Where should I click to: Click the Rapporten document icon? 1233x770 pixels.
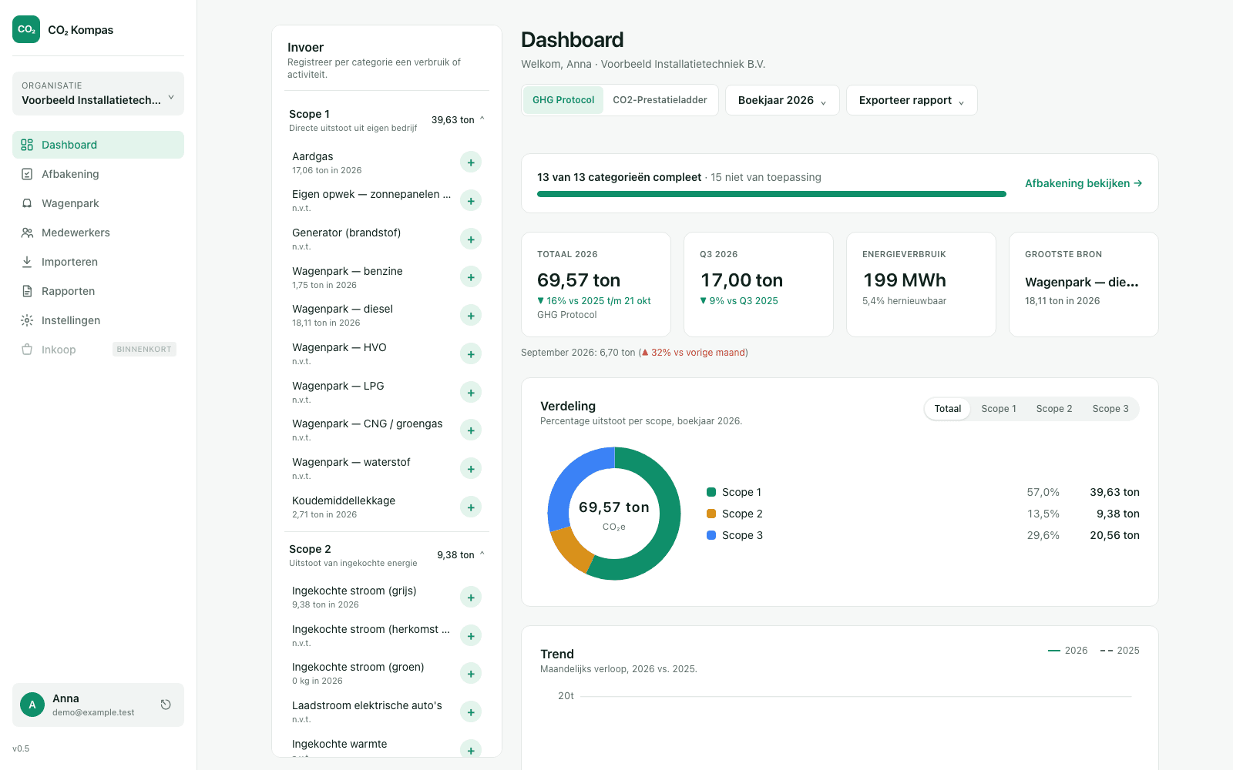[27, 291]
